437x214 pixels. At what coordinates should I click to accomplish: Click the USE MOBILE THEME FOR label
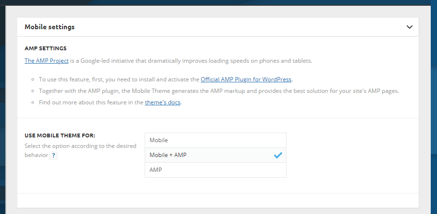60,136
